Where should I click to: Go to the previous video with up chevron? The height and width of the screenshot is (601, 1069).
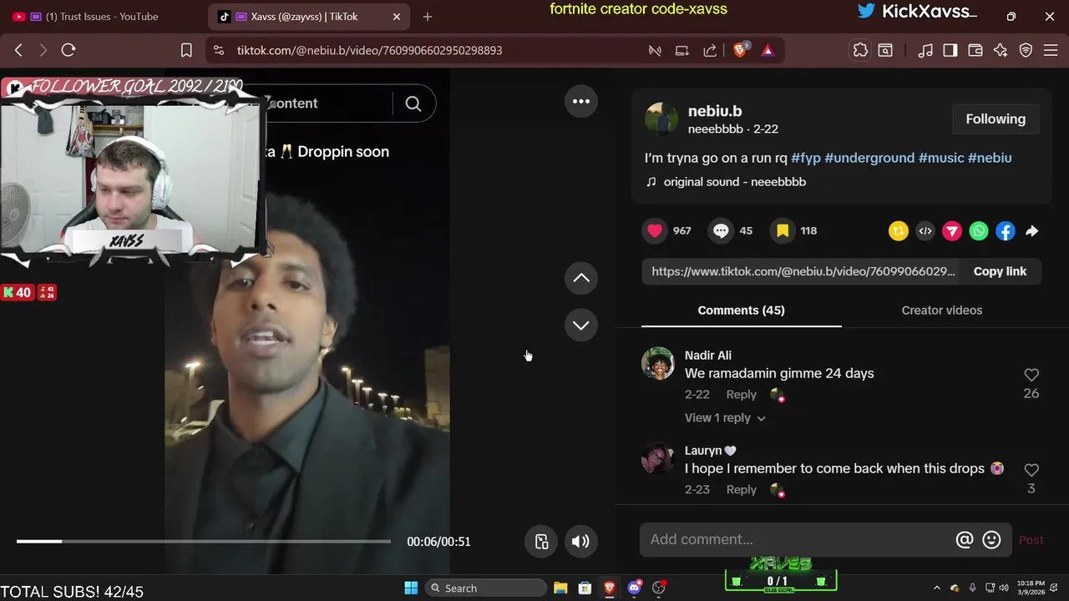click(x=581, y=279)
